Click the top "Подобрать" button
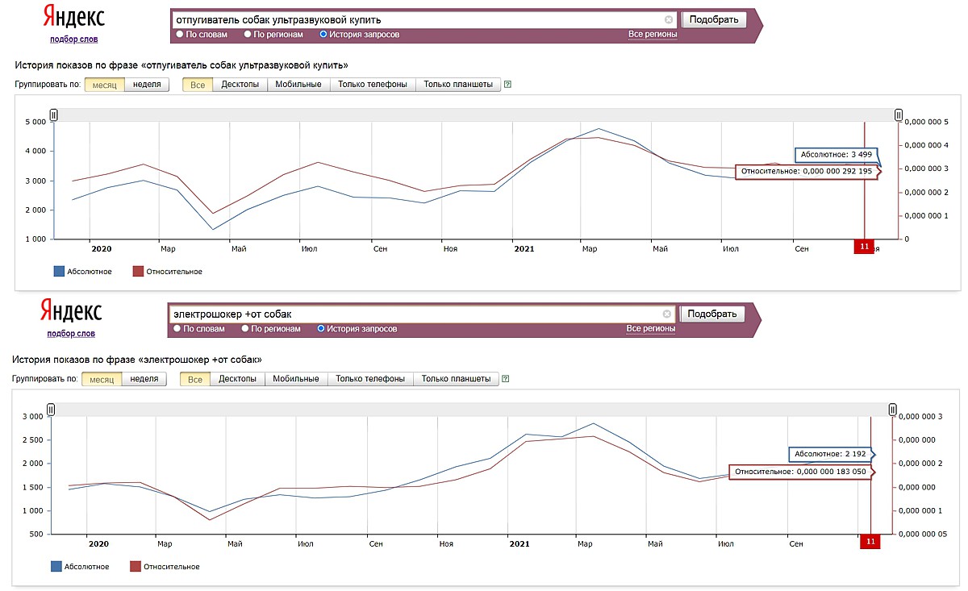The height and width of the screenshot is (591, 968). pos(715,19)
